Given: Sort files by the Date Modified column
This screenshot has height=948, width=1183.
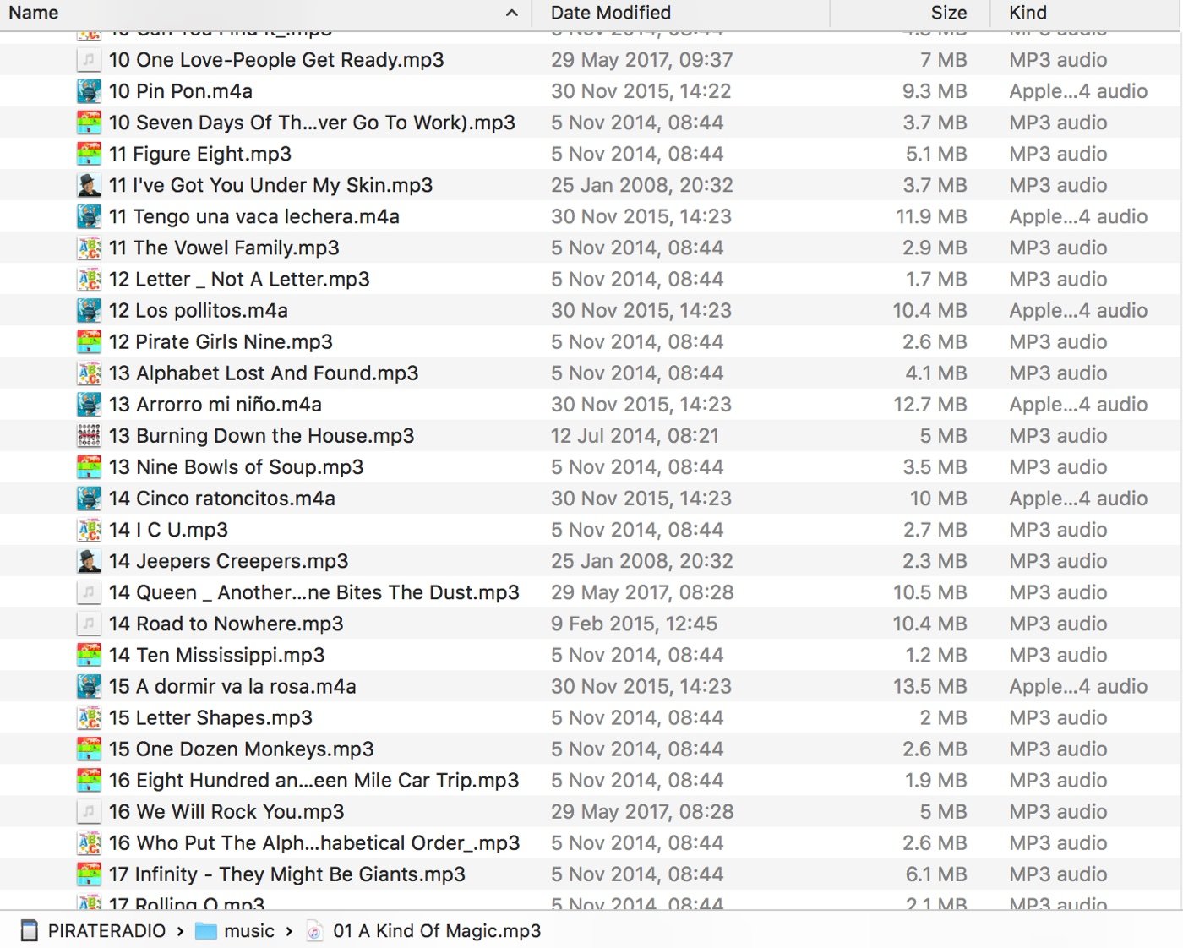Looking at the screenshot, I should pyautogui.click(x=610, y=14).
